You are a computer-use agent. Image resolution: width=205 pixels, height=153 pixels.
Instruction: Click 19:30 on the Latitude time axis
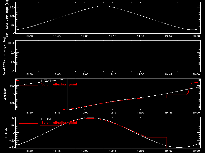(x=140, y=151)
